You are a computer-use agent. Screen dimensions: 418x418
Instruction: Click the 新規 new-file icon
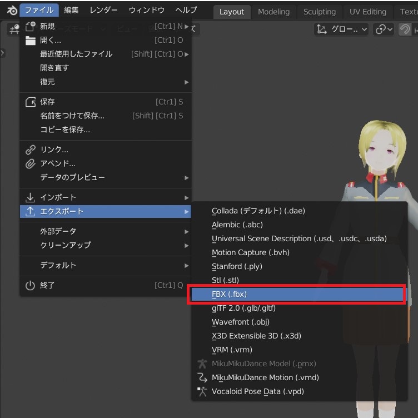click(31, 26)
